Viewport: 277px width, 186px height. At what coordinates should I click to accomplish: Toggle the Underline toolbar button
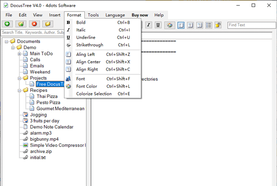[158, 25]
